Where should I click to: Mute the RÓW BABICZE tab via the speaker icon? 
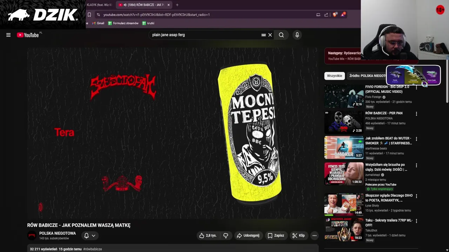125,5
